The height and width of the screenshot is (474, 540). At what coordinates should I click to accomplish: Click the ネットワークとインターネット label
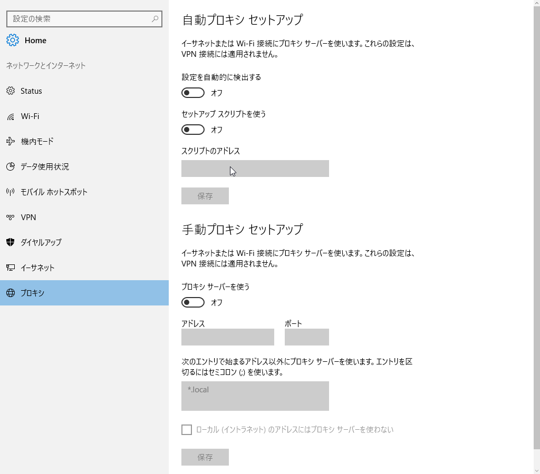[x=46, y=66]
